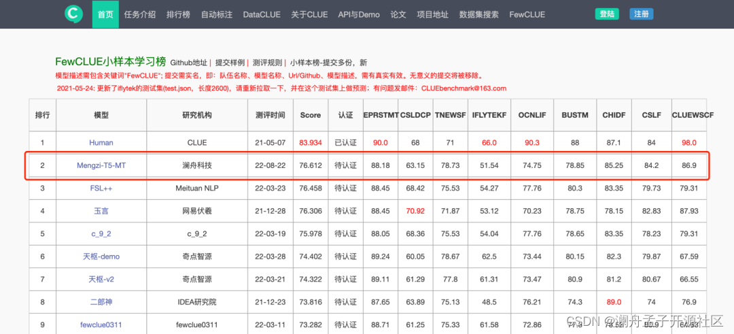Click the TNEWSF column header

[450, 115]
